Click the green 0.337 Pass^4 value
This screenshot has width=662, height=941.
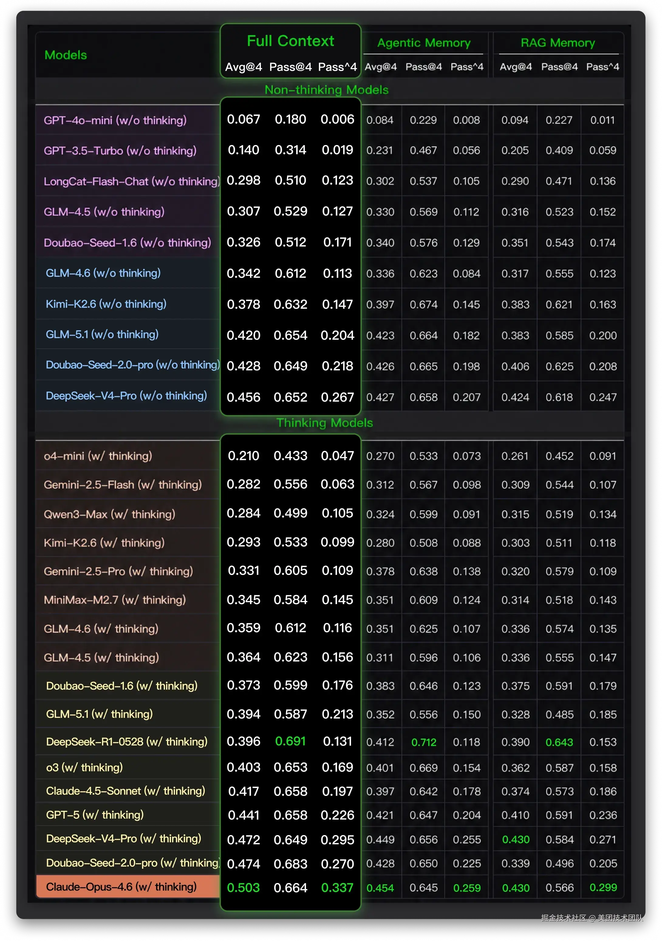coord(337,888)
